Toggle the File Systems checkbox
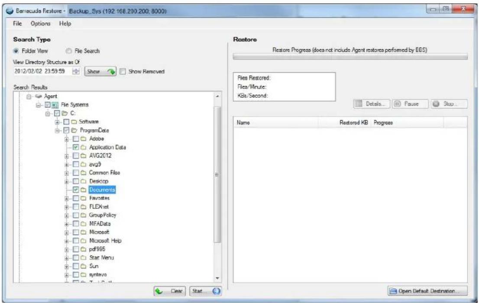This screenshot has height=303, width=479. pos(48,105)
